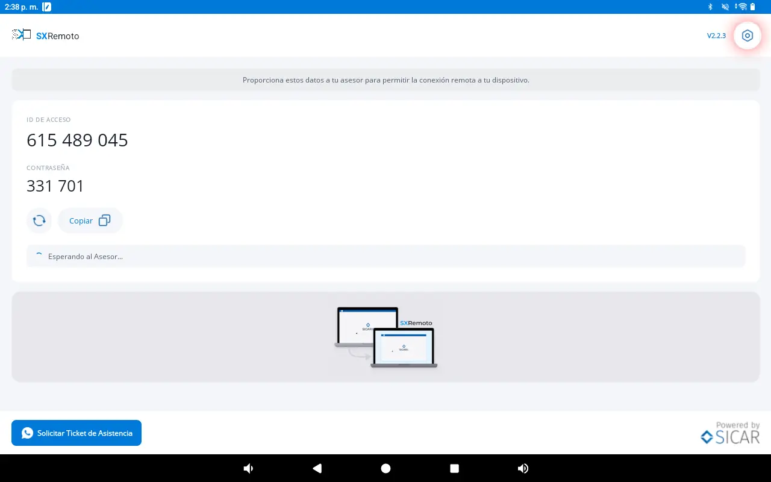This screenshot has height=482, width=771.
Task: Click the Powered by SICAR logo
Action: [730, 433]
